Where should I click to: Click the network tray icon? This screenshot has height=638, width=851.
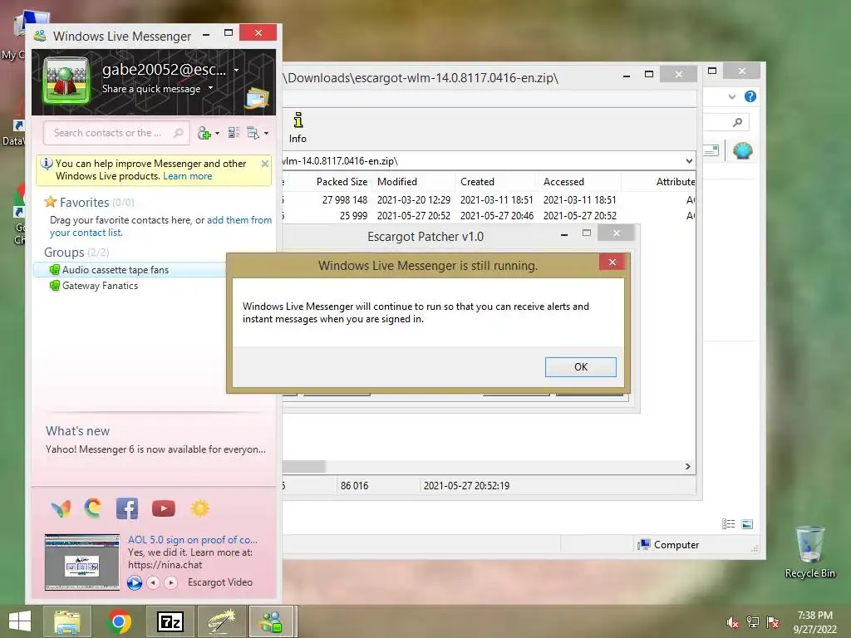[x=753, y=622]
